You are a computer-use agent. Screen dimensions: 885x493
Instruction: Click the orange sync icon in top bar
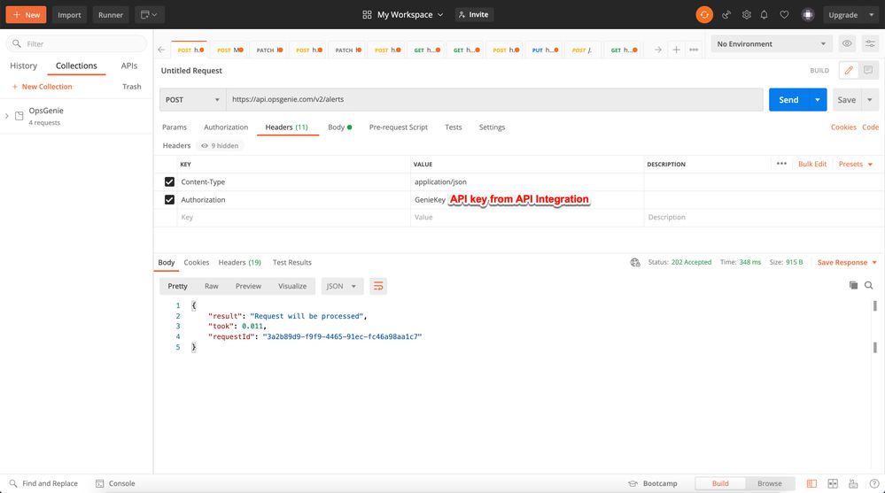pyautogui.click(x=703, y=15)
